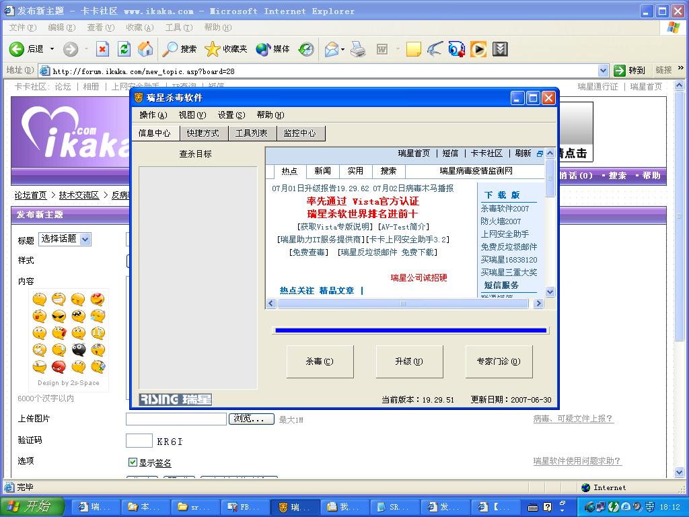Screen dimensions: 689x517
Task: Open the History clock icon
Action: 306,48
